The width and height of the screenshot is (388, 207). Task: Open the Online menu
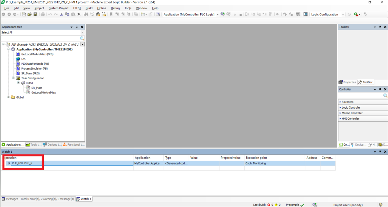[102, 8]
